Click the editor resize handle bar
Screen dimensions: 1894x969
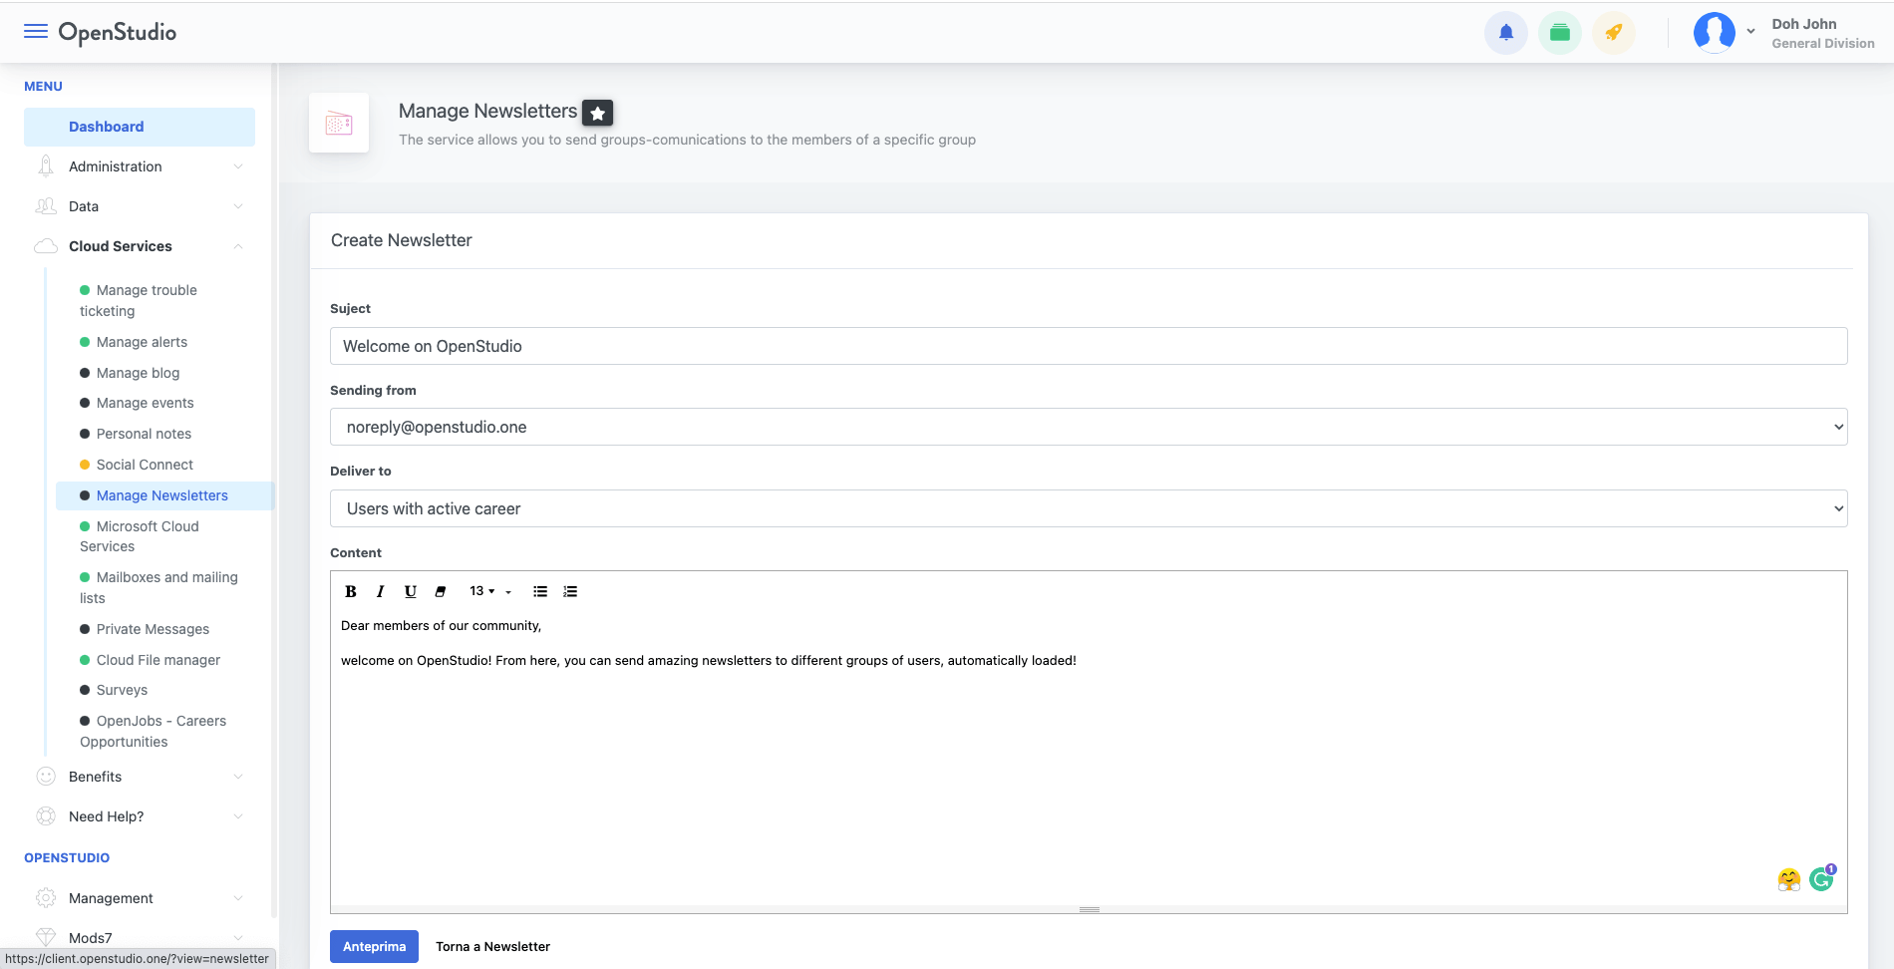coord(1089,909)
